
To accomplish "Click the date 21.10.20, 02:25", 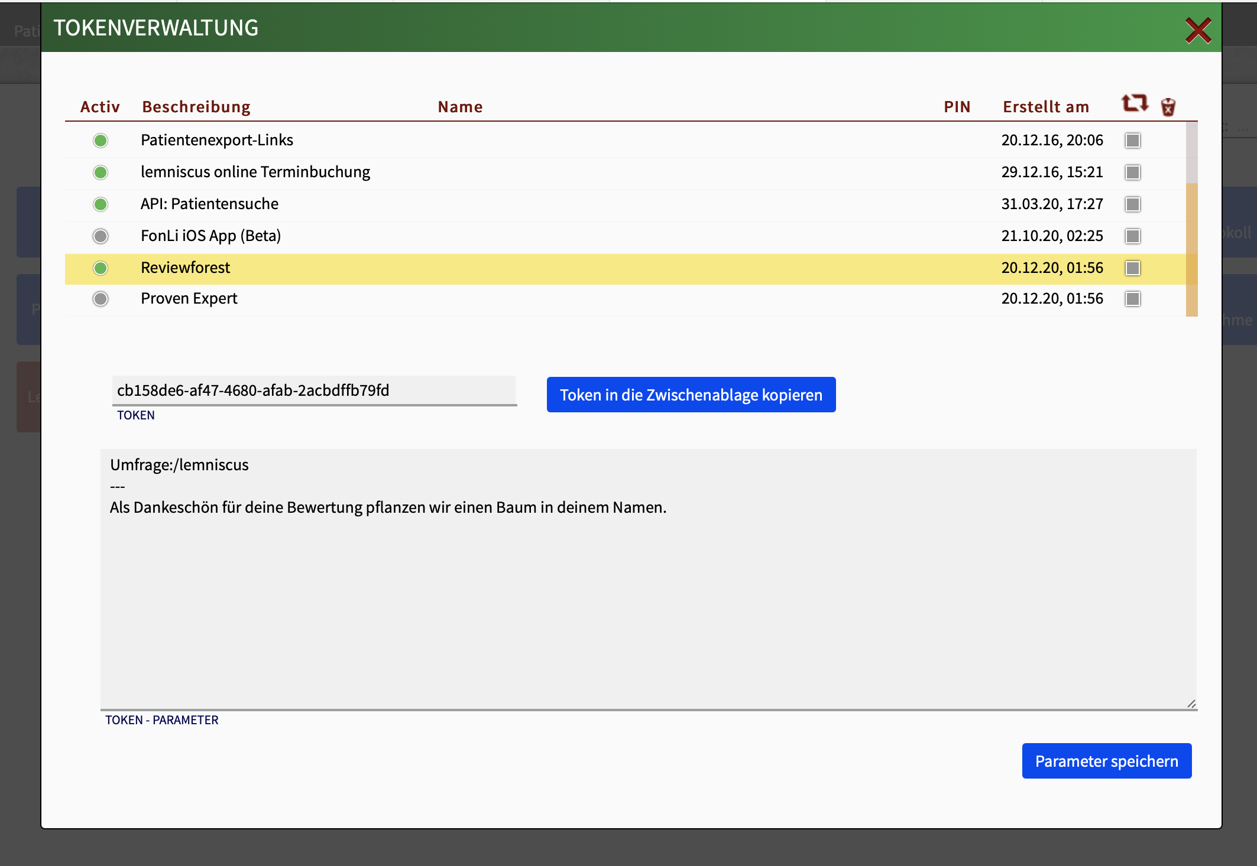I will (1052, 236).
